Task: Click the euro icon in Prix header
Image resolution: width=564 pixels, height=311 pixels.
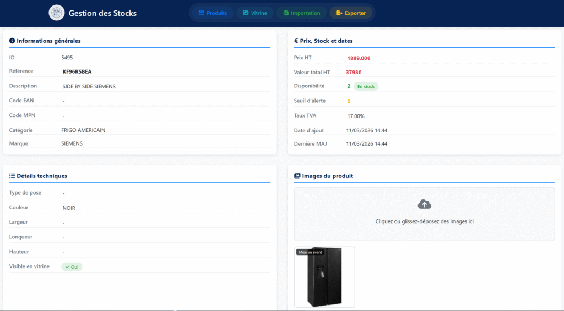Action: pyautogui.click(x=296, y=41)
